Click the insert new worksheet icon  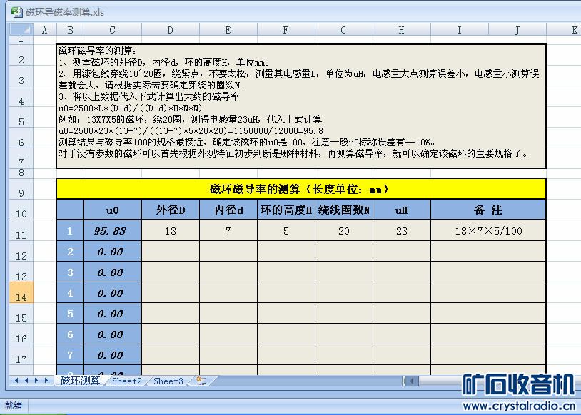click(x=201, y=381)
